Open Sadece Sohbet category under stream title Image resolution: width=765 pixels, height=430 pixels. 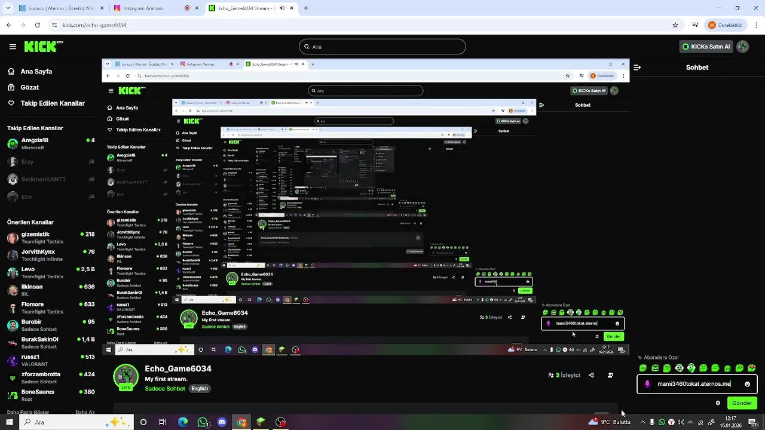point(165,389)
